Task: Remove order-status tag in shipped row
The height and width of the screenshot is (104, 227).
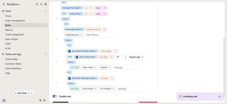Action: [96, 67]
